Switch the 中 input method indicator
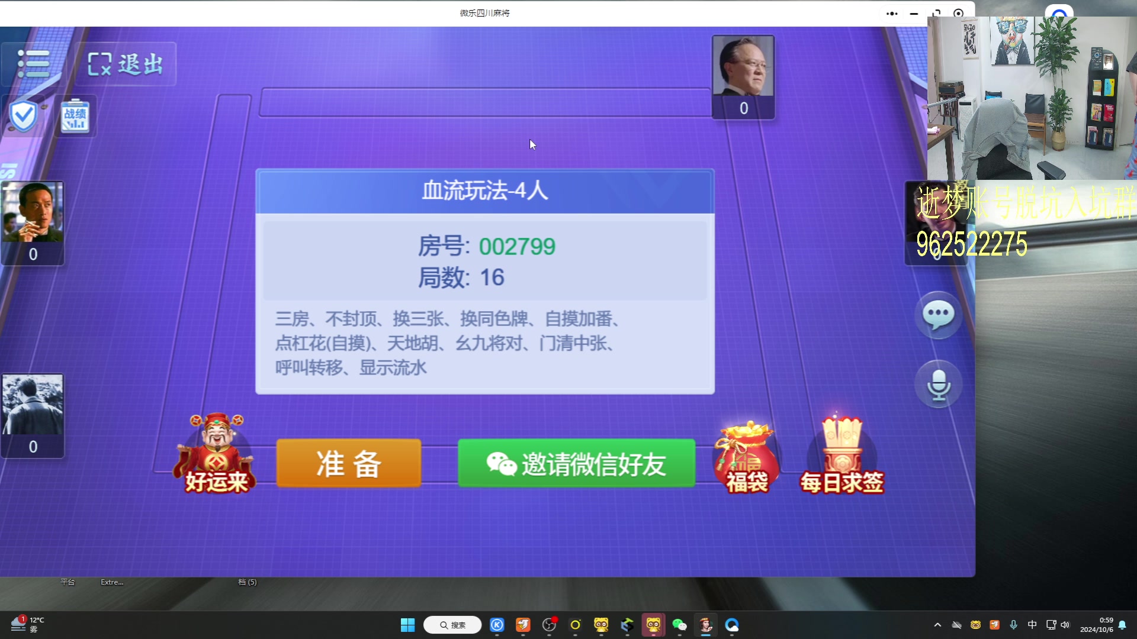Image resolution: width=1137 pixels, height=639 pixels. click(x=1032, y=625)
